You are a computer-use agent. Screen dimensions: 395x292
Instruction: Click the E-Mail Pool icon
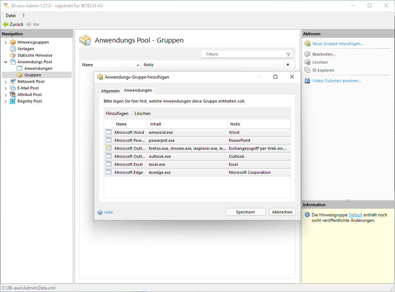[x=13, y=88]
